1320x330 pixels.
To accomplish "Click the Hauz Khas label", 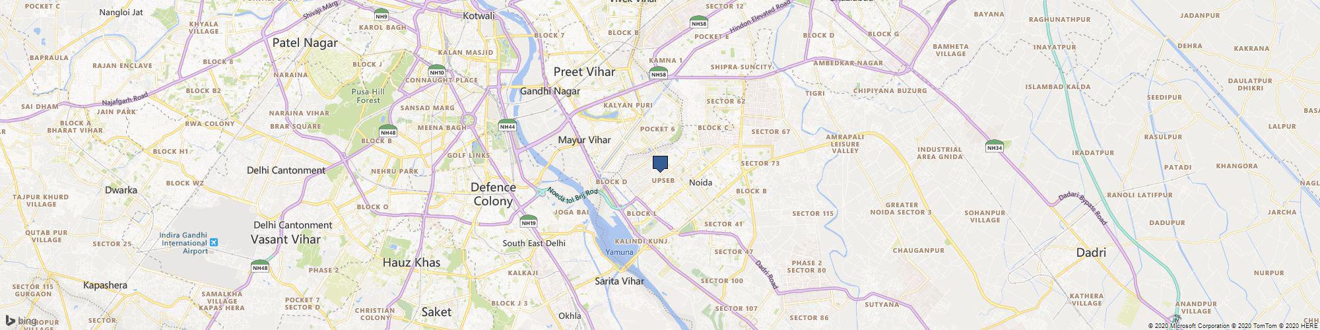I will point(411,262).
